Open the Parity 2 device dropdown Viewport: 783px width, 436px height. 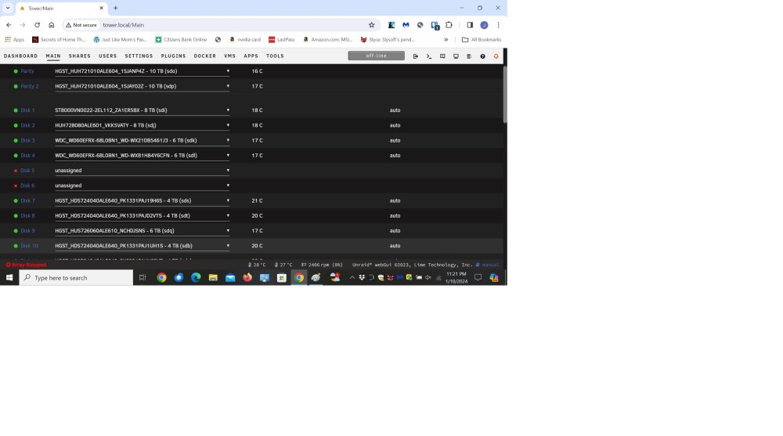click(143, 86)
